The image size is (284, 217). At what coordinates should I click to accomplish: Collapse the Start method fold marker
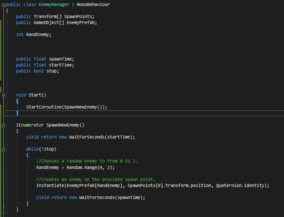point(3,95)
